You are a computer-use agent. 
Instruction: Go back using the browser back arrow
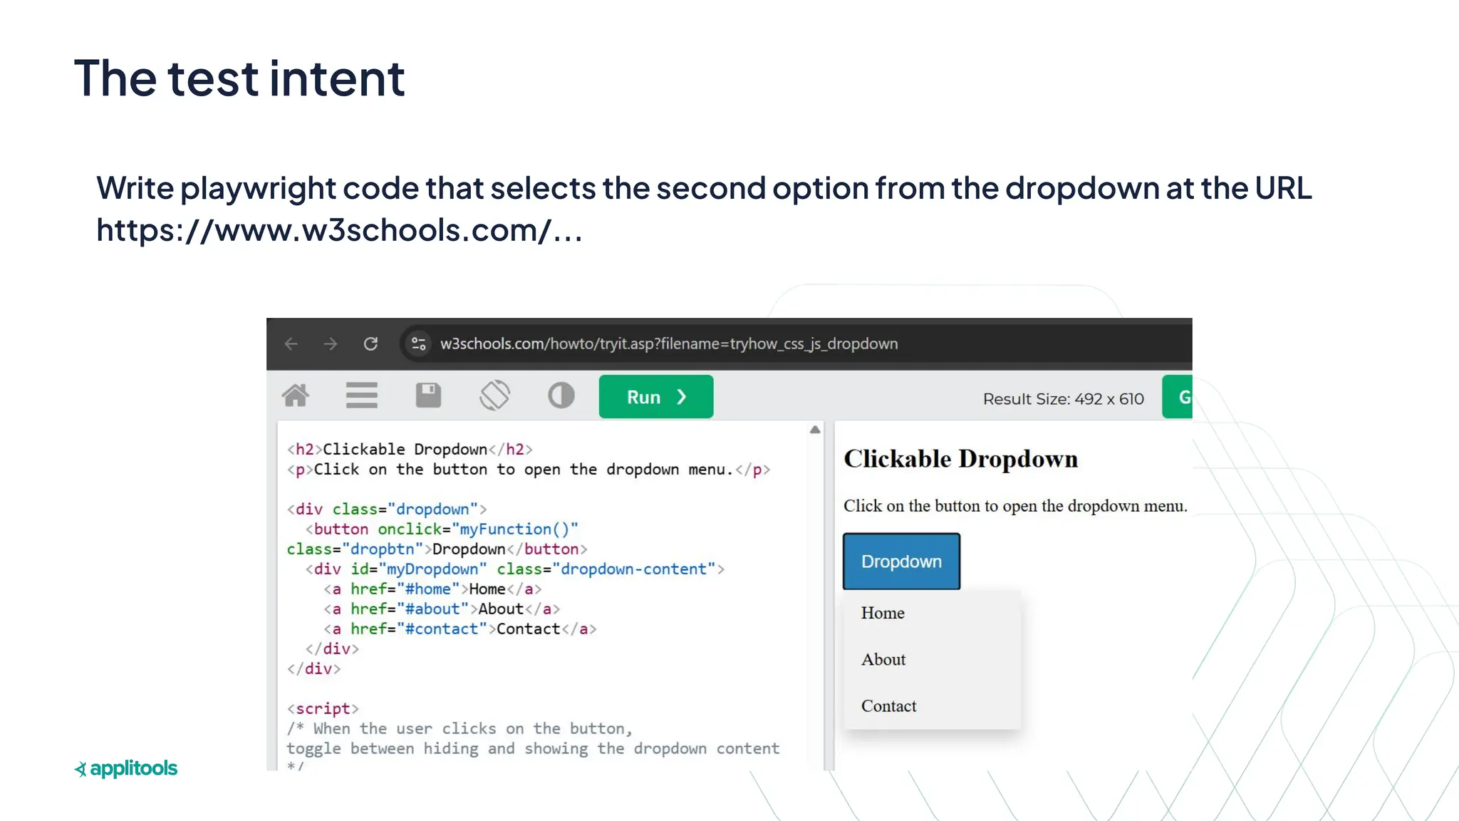[291, 344]
